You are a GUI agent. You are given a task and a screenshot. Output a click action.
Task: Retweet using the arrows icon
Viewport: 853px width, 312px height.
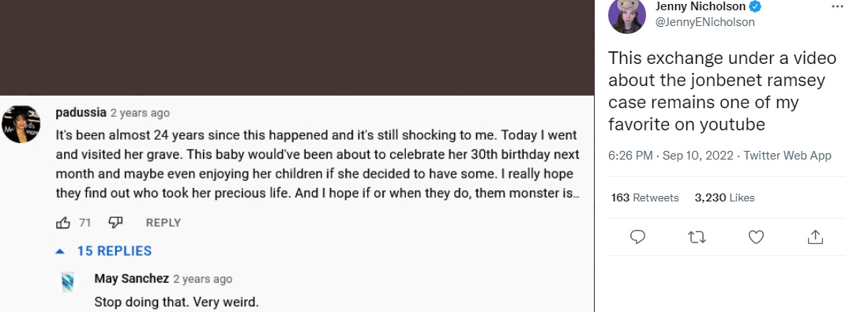(697, 238)
